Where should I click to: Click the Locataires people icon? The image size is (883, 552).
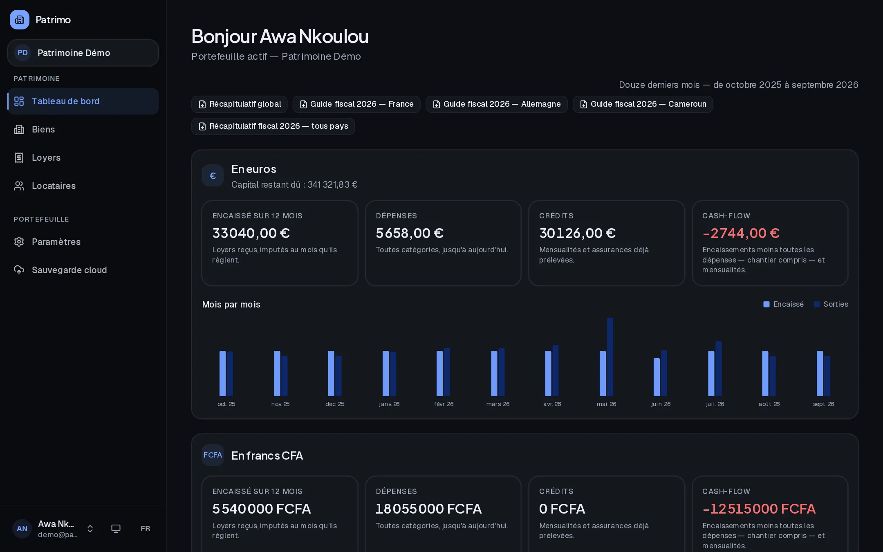click(x=19, y=186)
